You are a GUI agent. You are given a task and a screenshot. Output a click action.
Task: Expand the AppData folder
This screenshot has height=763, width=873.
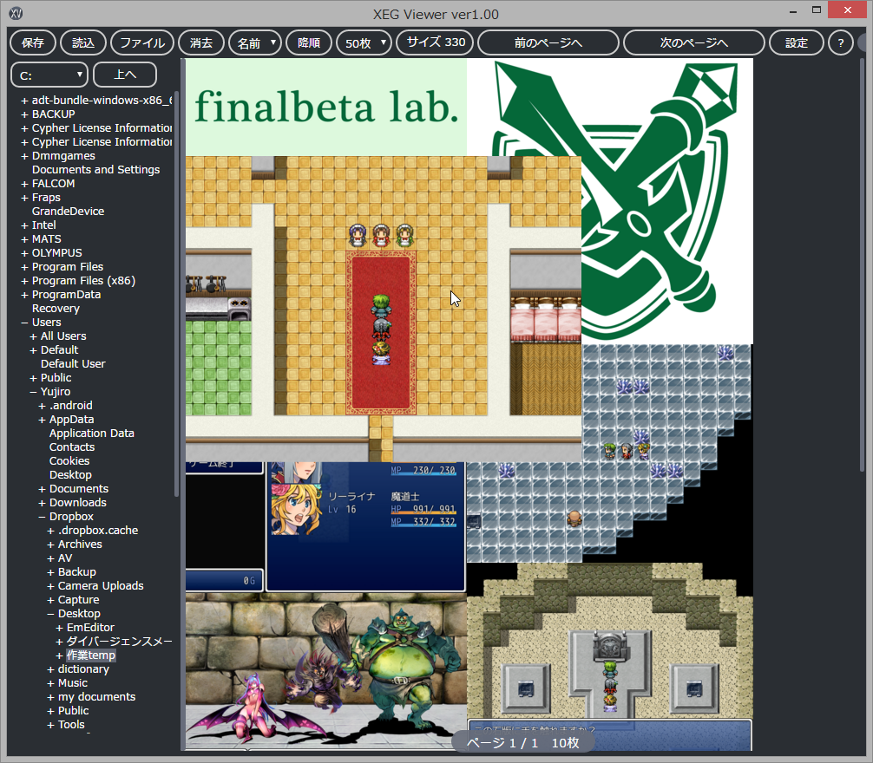click(42, 420)
